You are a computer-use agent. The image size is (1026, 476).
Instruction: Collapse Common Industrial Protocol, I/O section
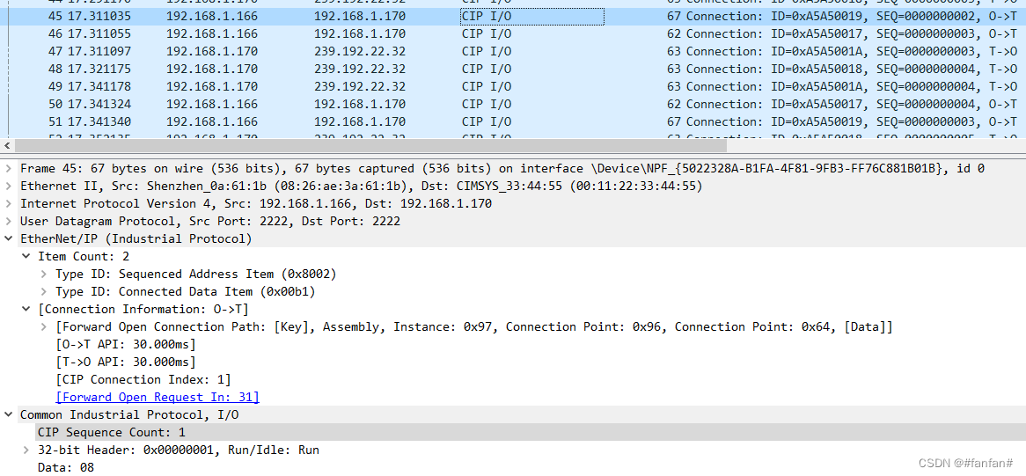[8, 414]
